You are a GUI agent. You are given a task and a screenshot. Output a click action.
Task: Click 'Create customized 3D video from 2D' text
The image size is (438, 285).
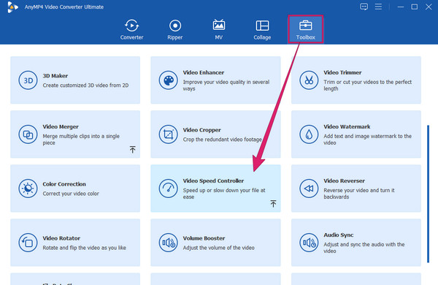click(85, 85)
